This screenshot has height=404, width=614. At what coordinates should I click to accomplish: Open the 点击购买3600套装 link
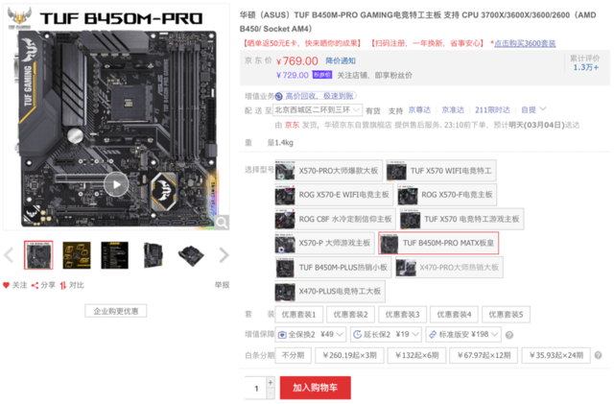click(525, 43)
